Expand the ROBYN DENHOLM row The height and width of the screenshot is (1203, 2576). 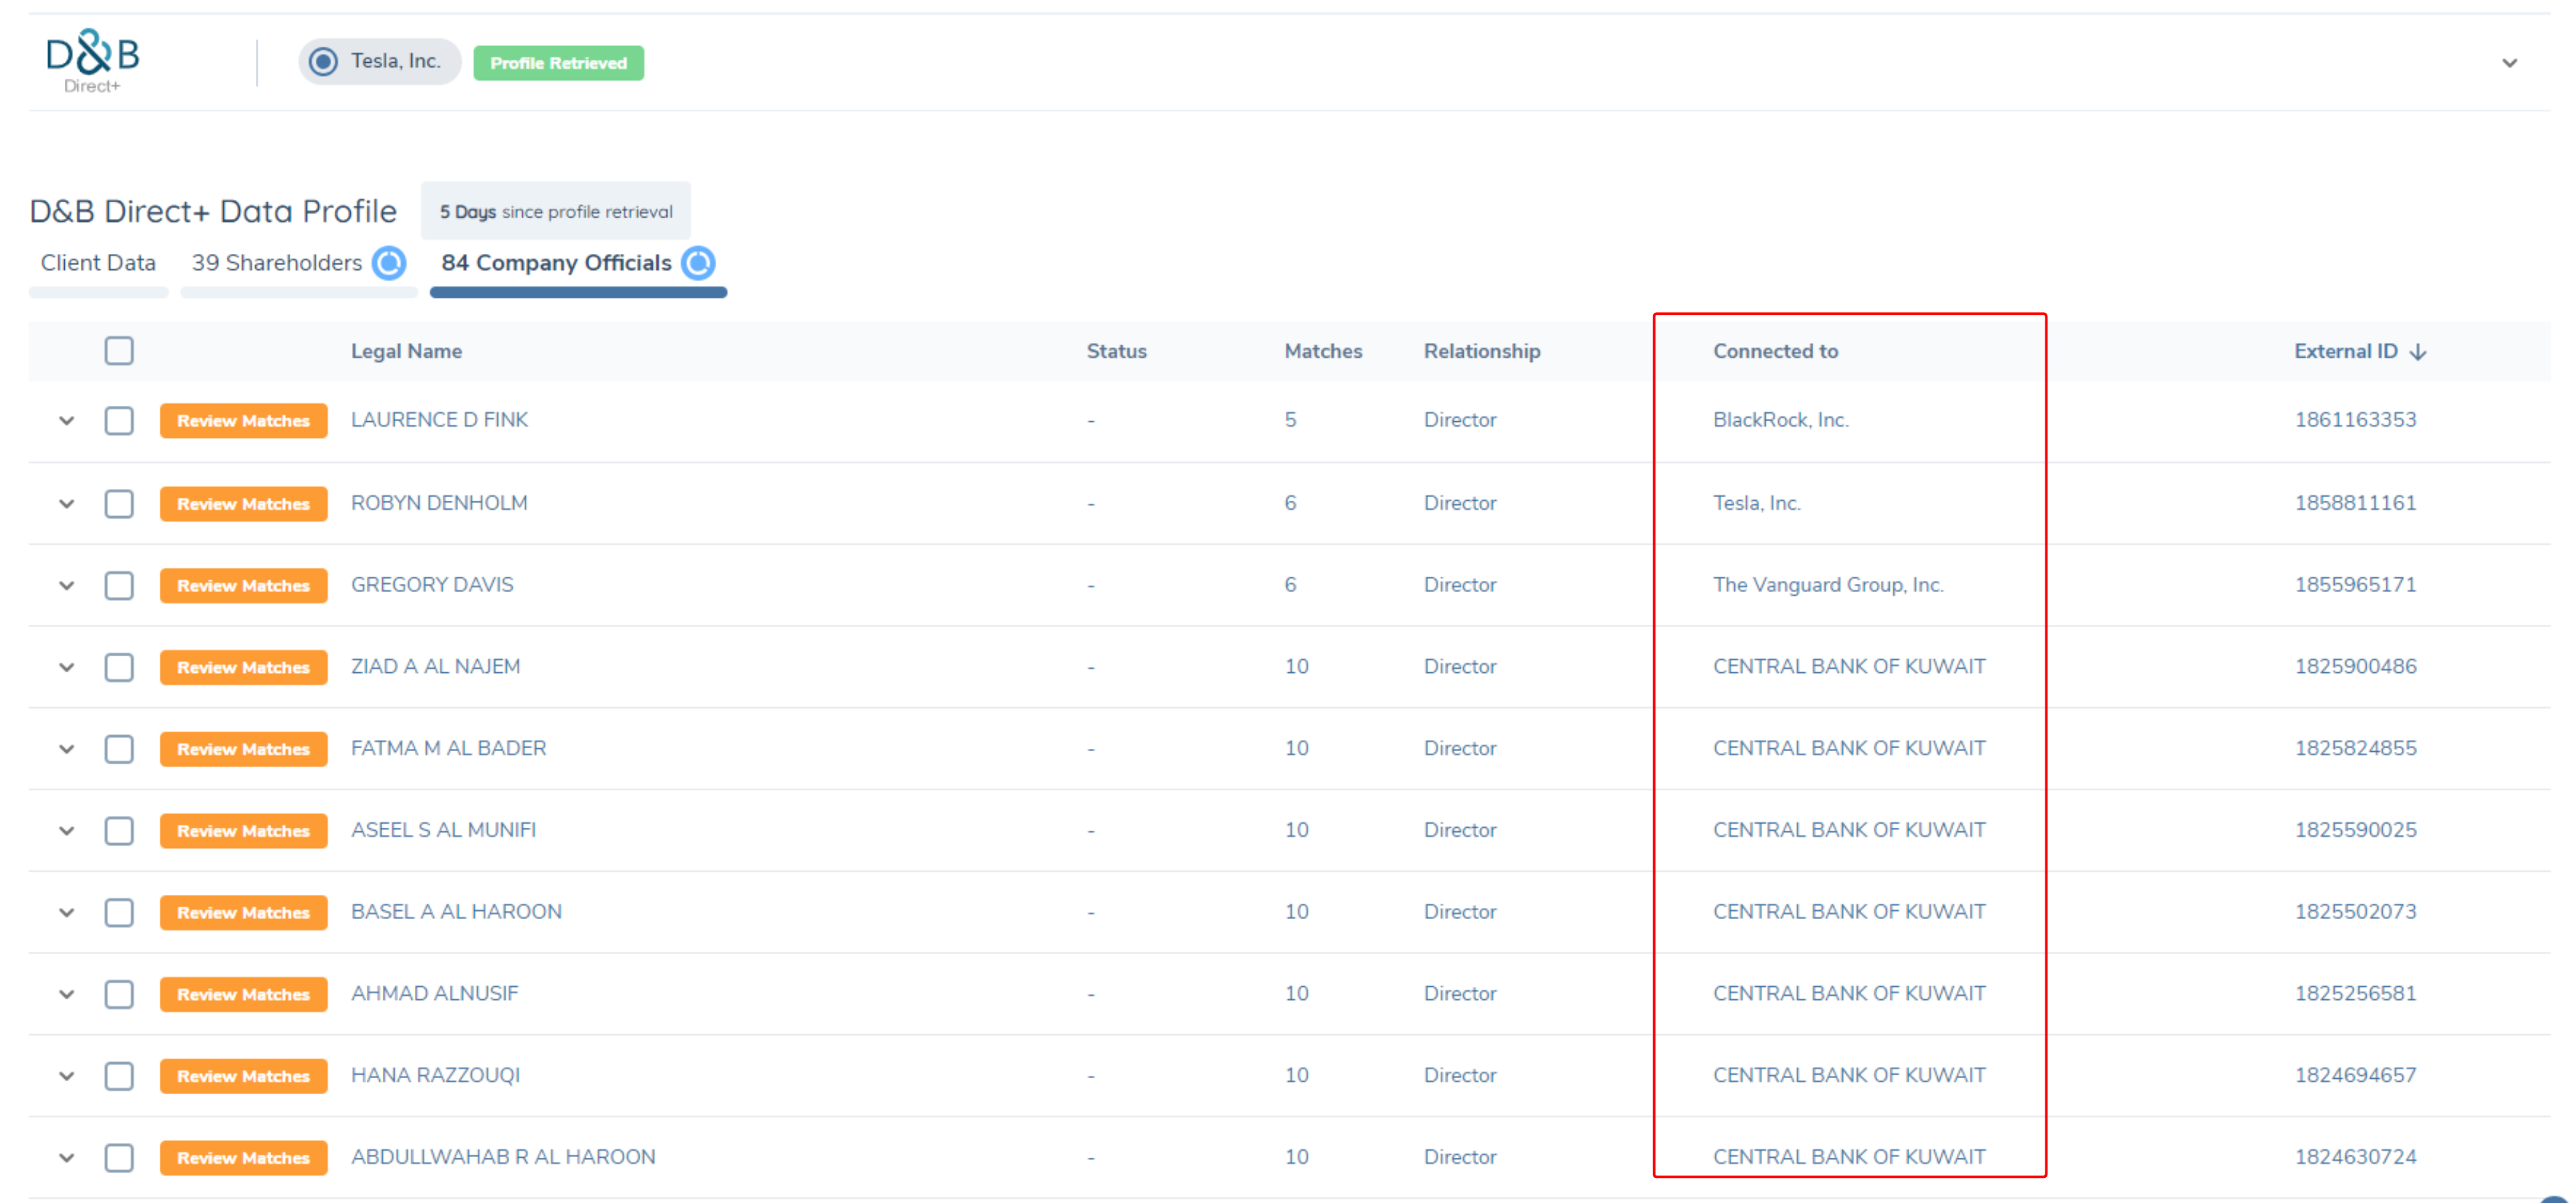pyautogui.click(x=67, y=504)
